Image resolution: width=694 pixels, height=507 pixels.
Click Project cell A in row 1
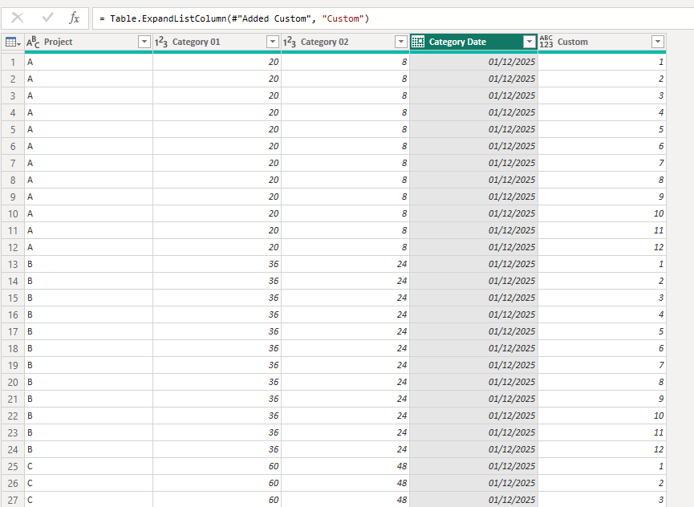pyautogui.click(x=88, y=63)
